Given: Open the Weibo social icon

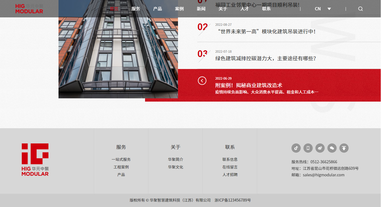Looking at the screenshot, I should pyautogui.click(x=320, y=148).
